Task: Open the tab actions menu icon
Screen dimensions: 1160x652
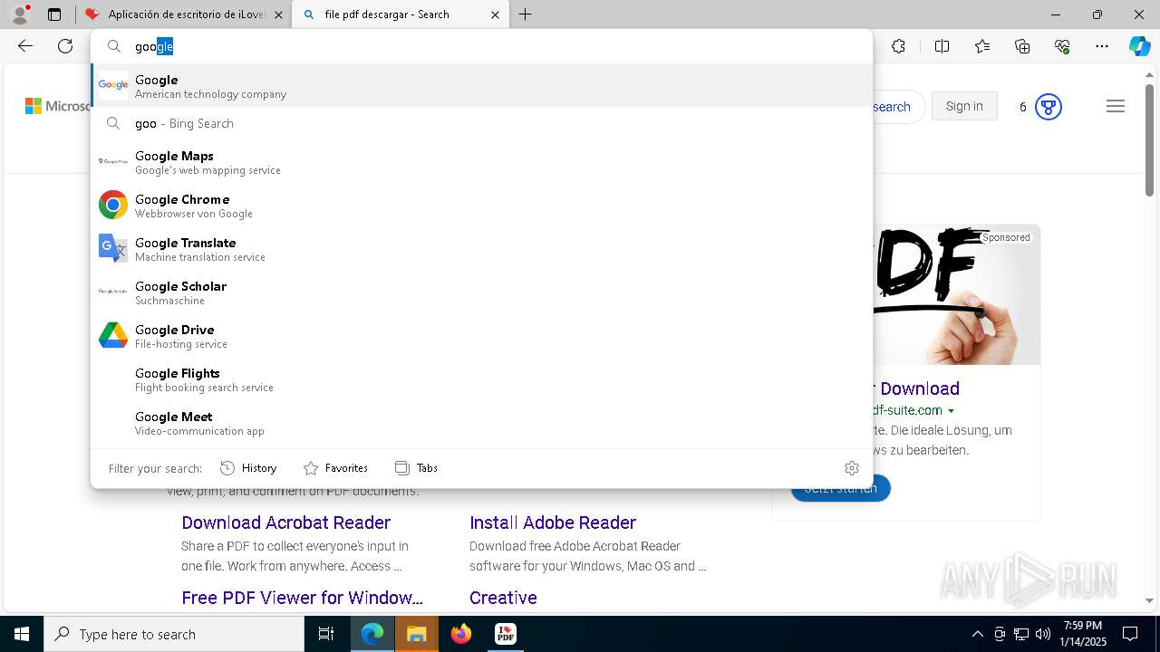Action: [54, 14]
